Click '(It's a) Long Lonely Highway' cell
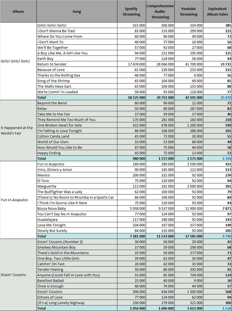 pos(77,303)
